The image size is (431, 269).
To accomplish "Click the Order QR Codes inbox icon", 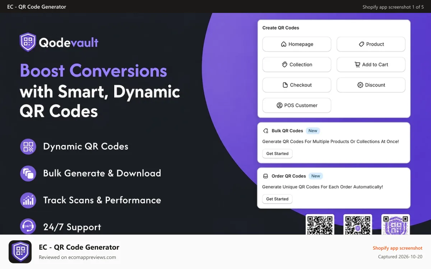I will 266,176.
